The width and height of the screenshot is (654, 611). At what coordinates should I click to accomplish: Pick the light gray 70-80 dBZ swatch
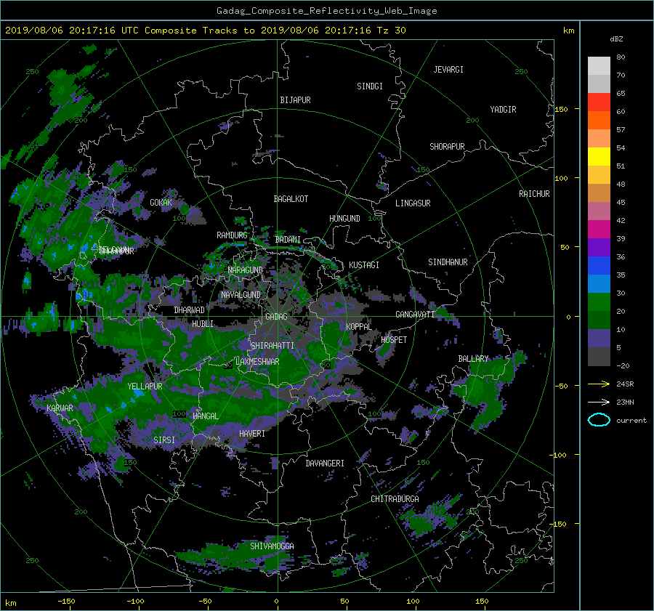pos(599,65)
